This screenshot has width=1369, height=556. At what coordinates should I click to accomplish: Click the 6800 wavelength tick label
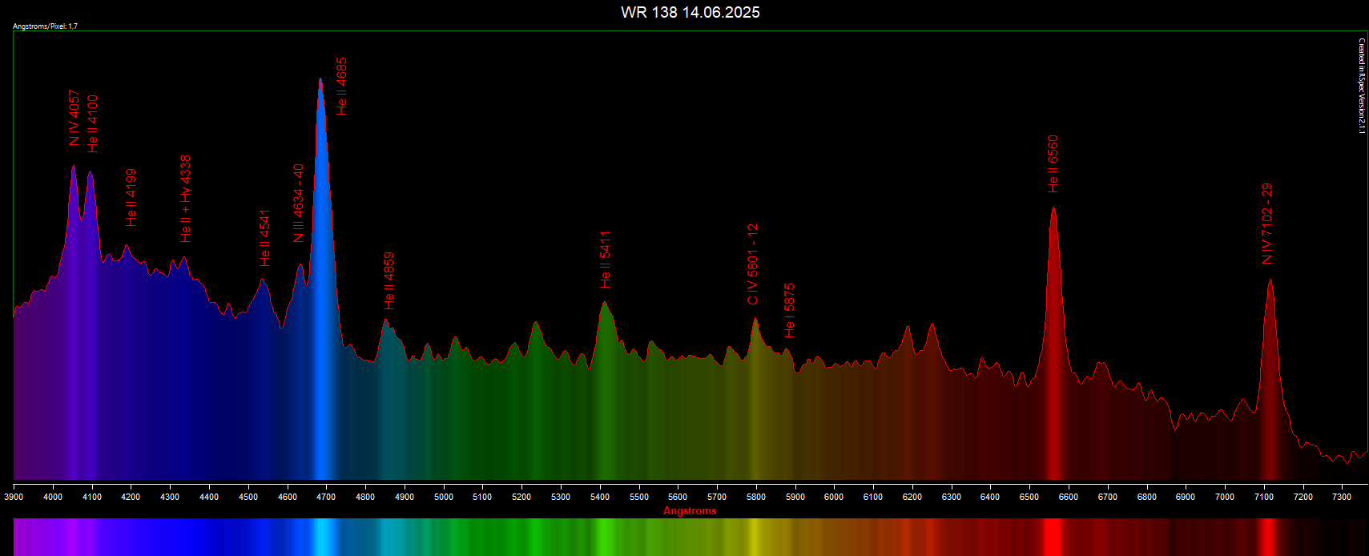point(1147,497)
